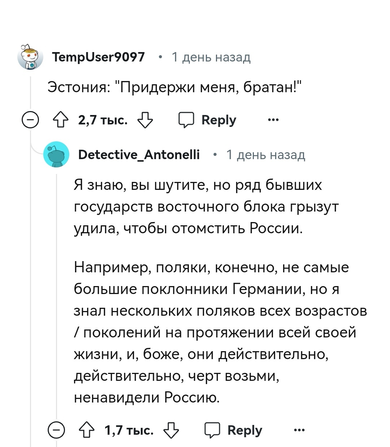Open TempUser9097's avatar

pos(30,57)
